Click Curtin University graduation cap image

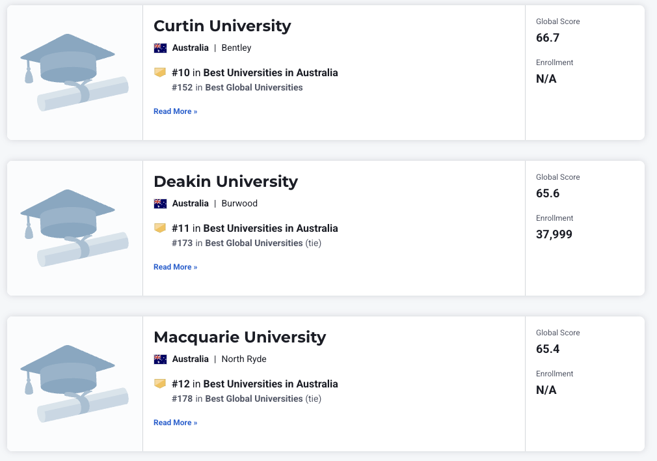click(74, 73)
